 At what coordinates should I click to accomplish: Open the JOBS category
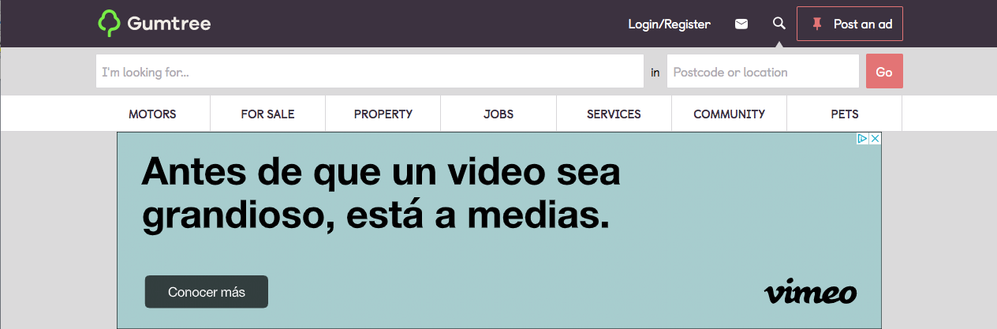pos(498,114)
